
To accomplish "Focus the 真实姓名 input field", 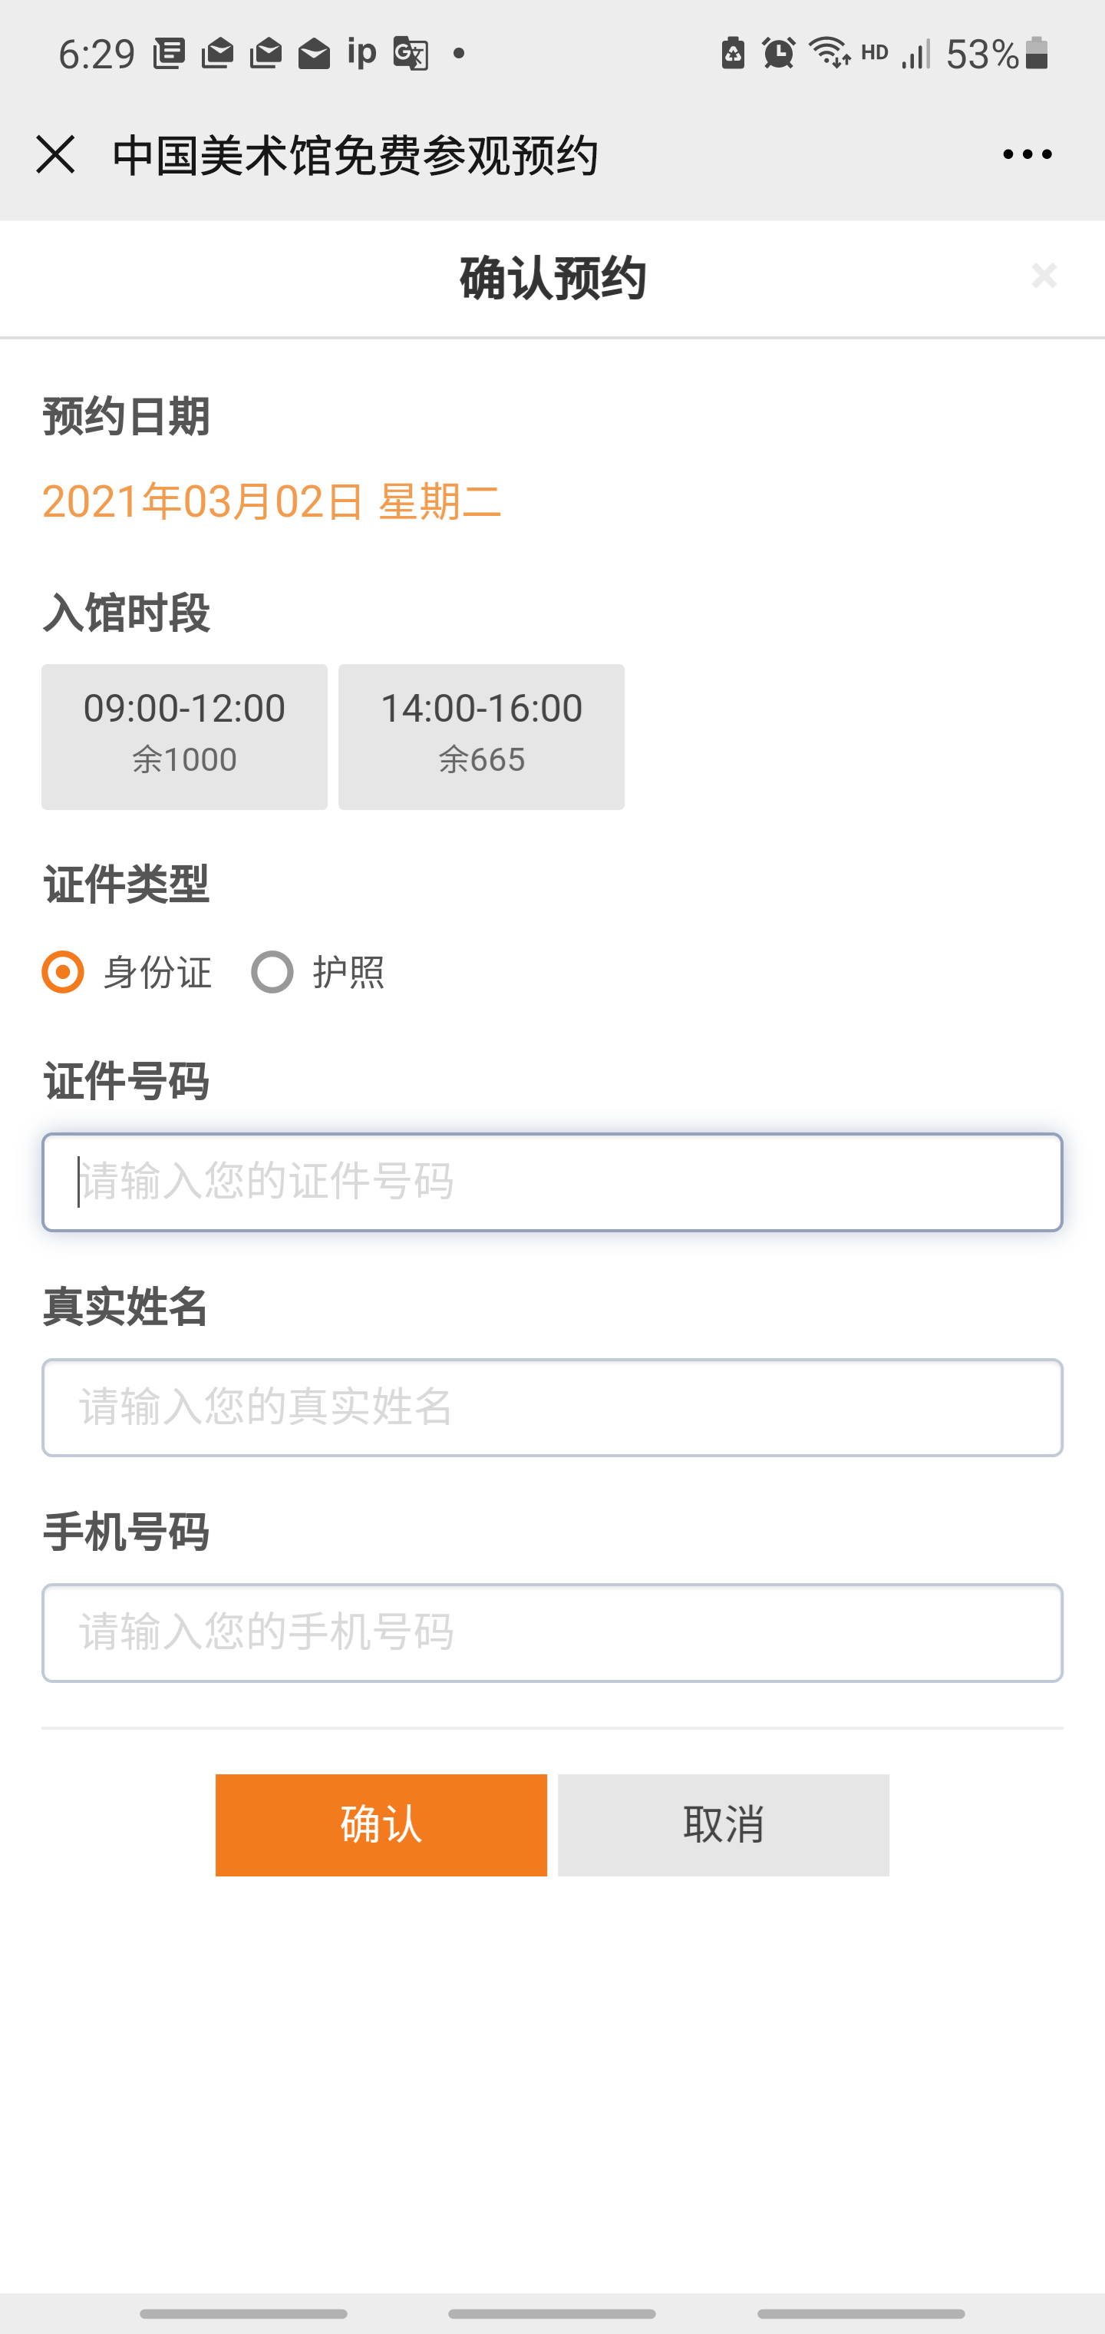I will pyautogui.click(x=552, y=1407).
